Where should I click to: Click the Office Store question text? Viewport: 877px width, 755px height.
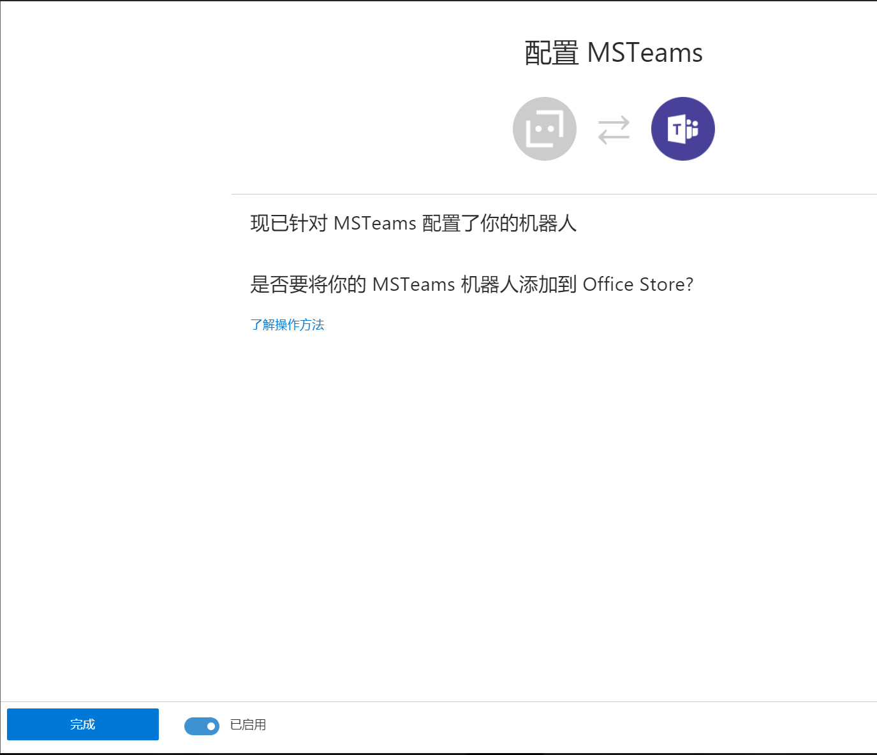[472, 284]
